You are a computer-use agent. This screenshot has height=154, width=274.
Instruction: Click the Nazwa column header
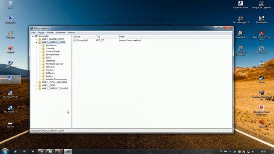[84, 37]
